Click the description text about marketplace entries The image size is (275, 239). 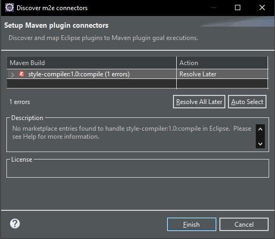132,132
